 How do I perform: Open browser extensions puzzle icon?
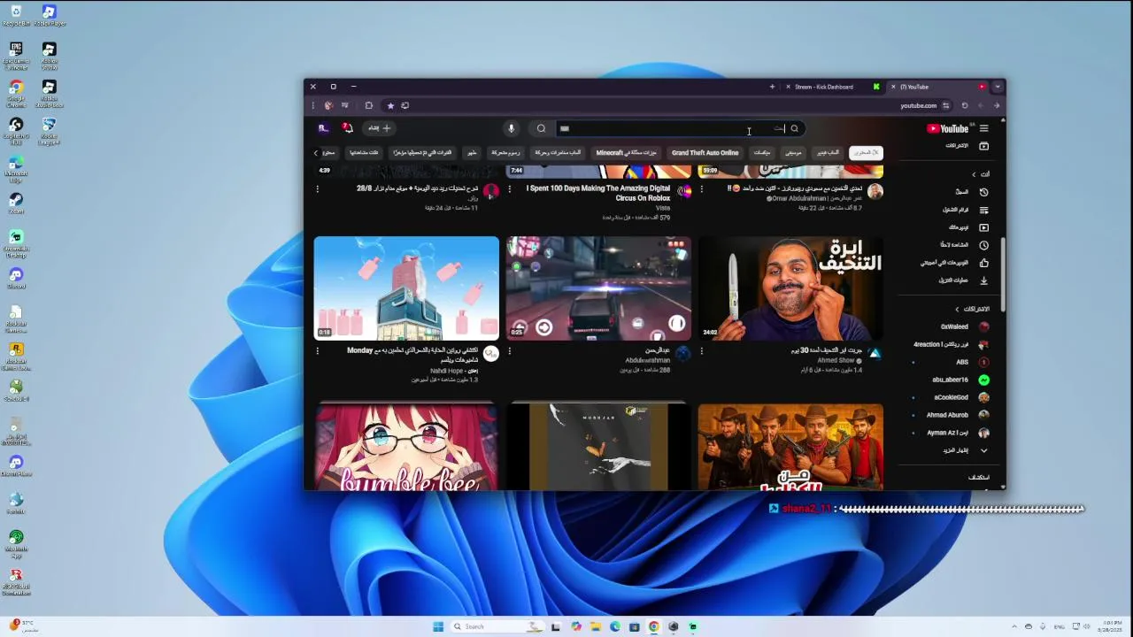369,105
